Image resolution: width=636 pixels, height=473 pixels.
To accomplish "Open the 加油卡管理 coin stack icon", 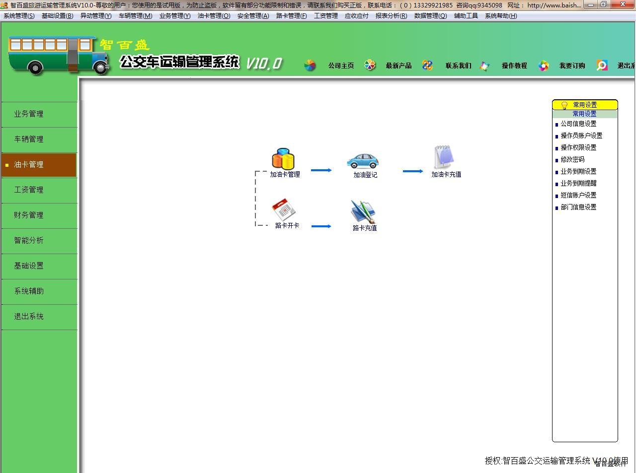I will pos(283,159).
